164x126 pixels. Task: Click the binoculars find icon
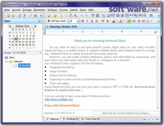point(151,16)
